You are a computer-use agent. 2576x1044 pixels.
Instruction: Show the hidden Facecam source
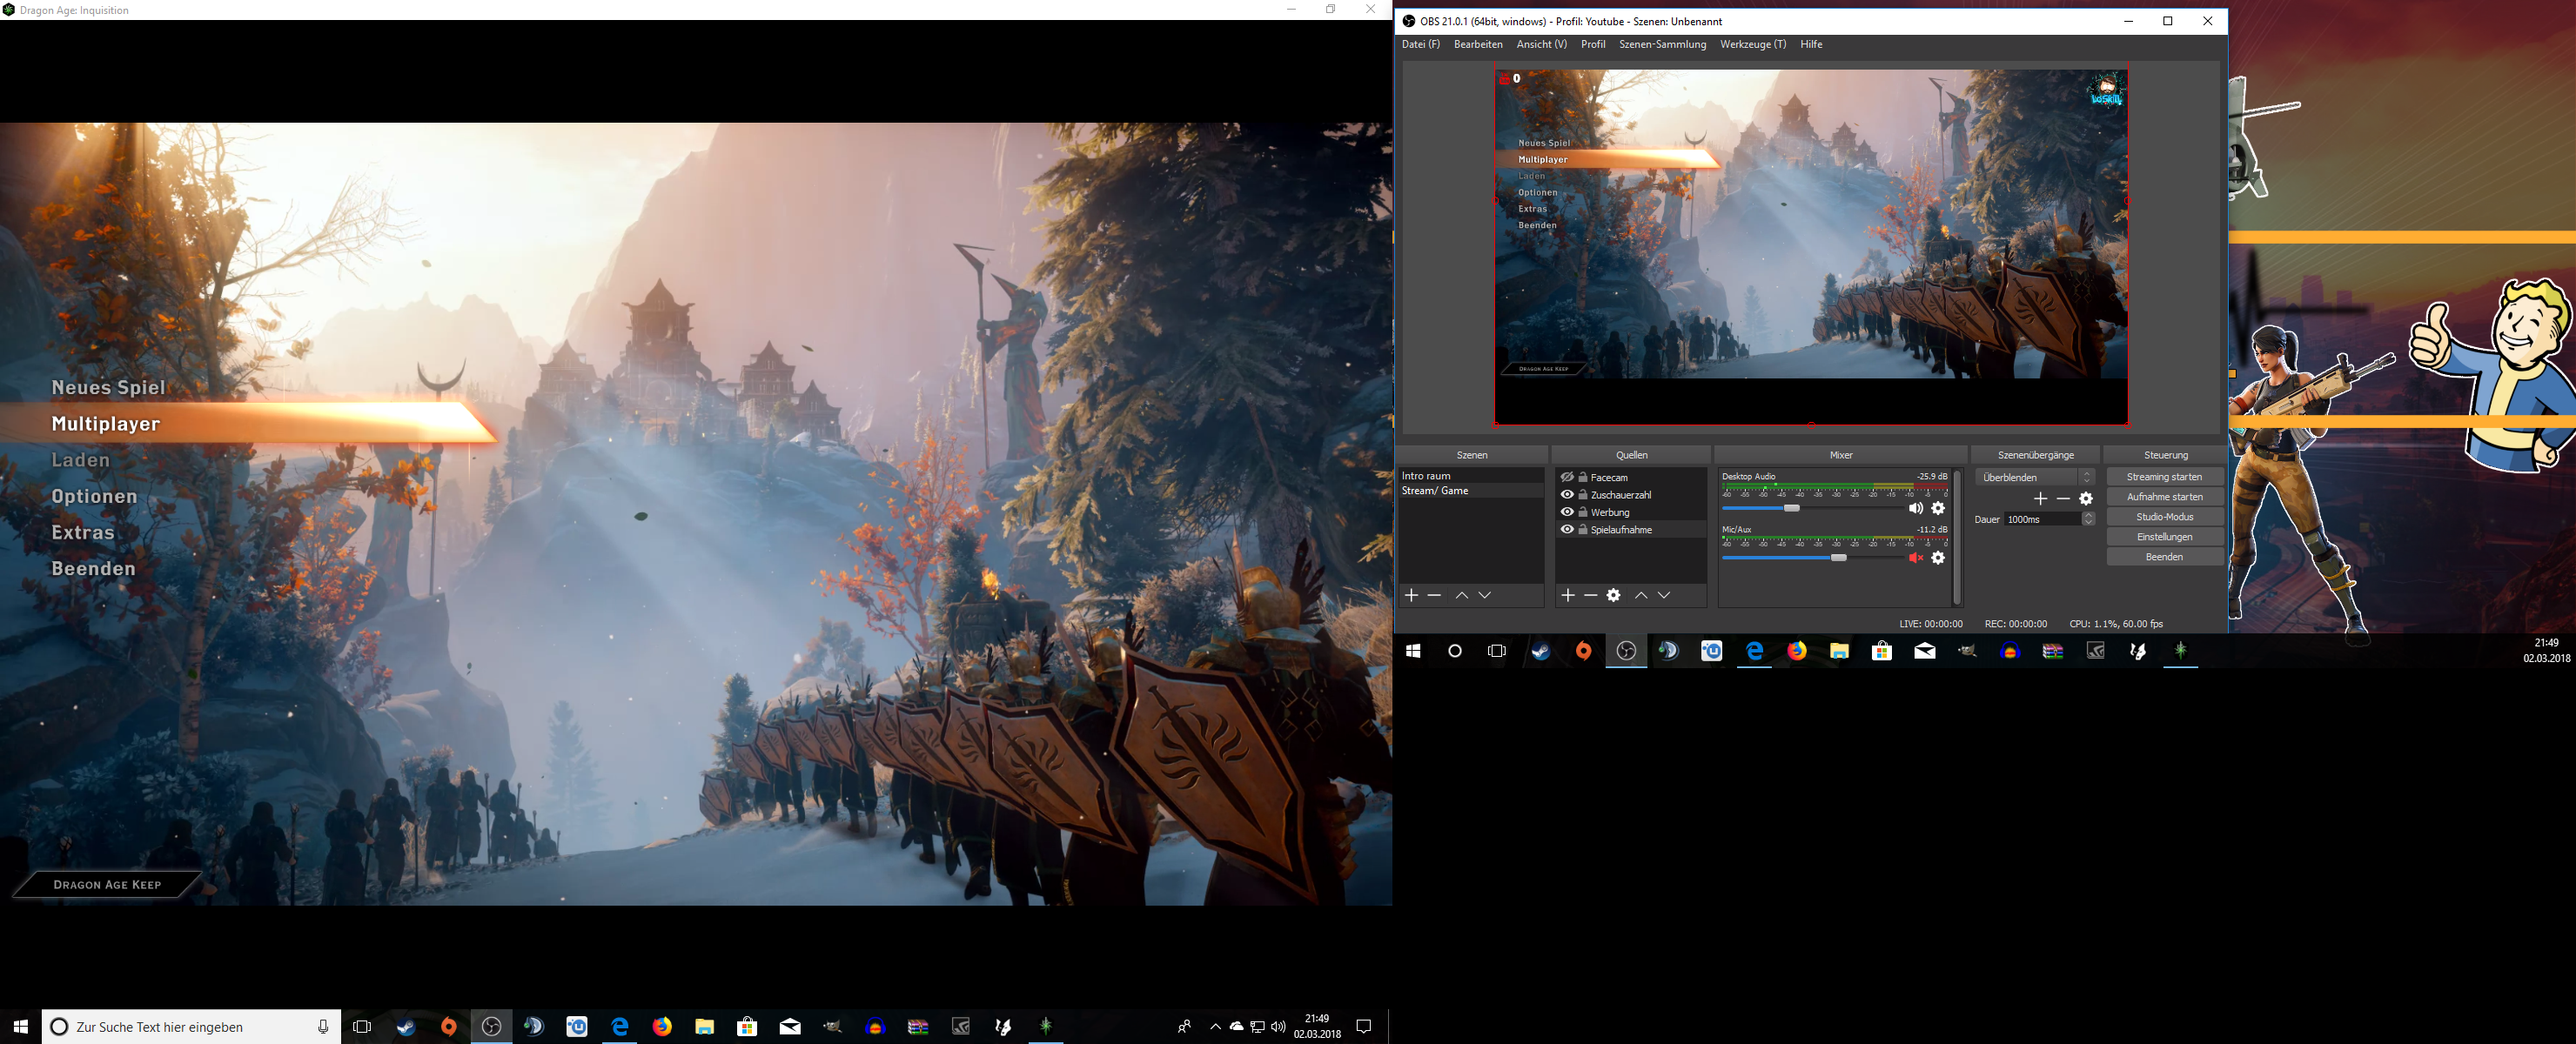[1567, 477]
